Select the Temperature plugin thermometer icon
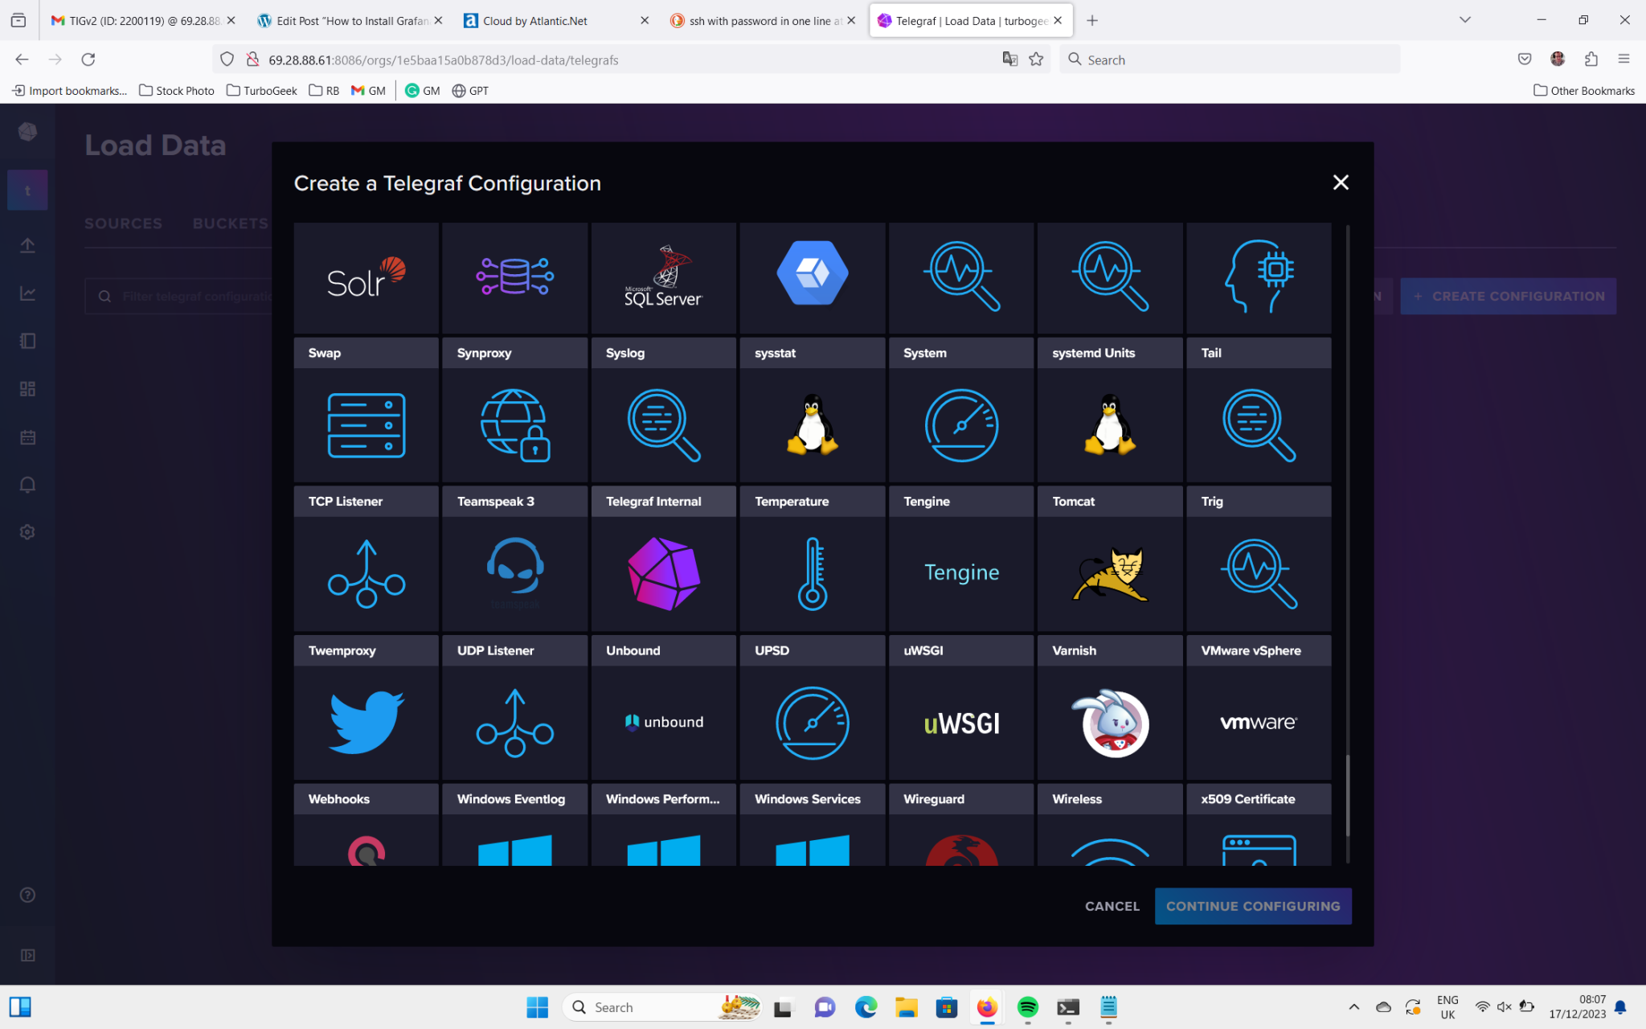The width and height of the screenshot is (1646, 1029). point(812,573)
